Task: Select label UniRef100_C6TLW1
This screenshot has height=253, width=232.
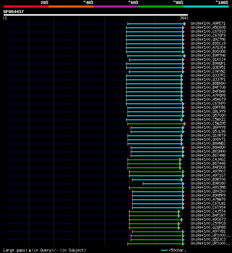Action: point(208,203)
